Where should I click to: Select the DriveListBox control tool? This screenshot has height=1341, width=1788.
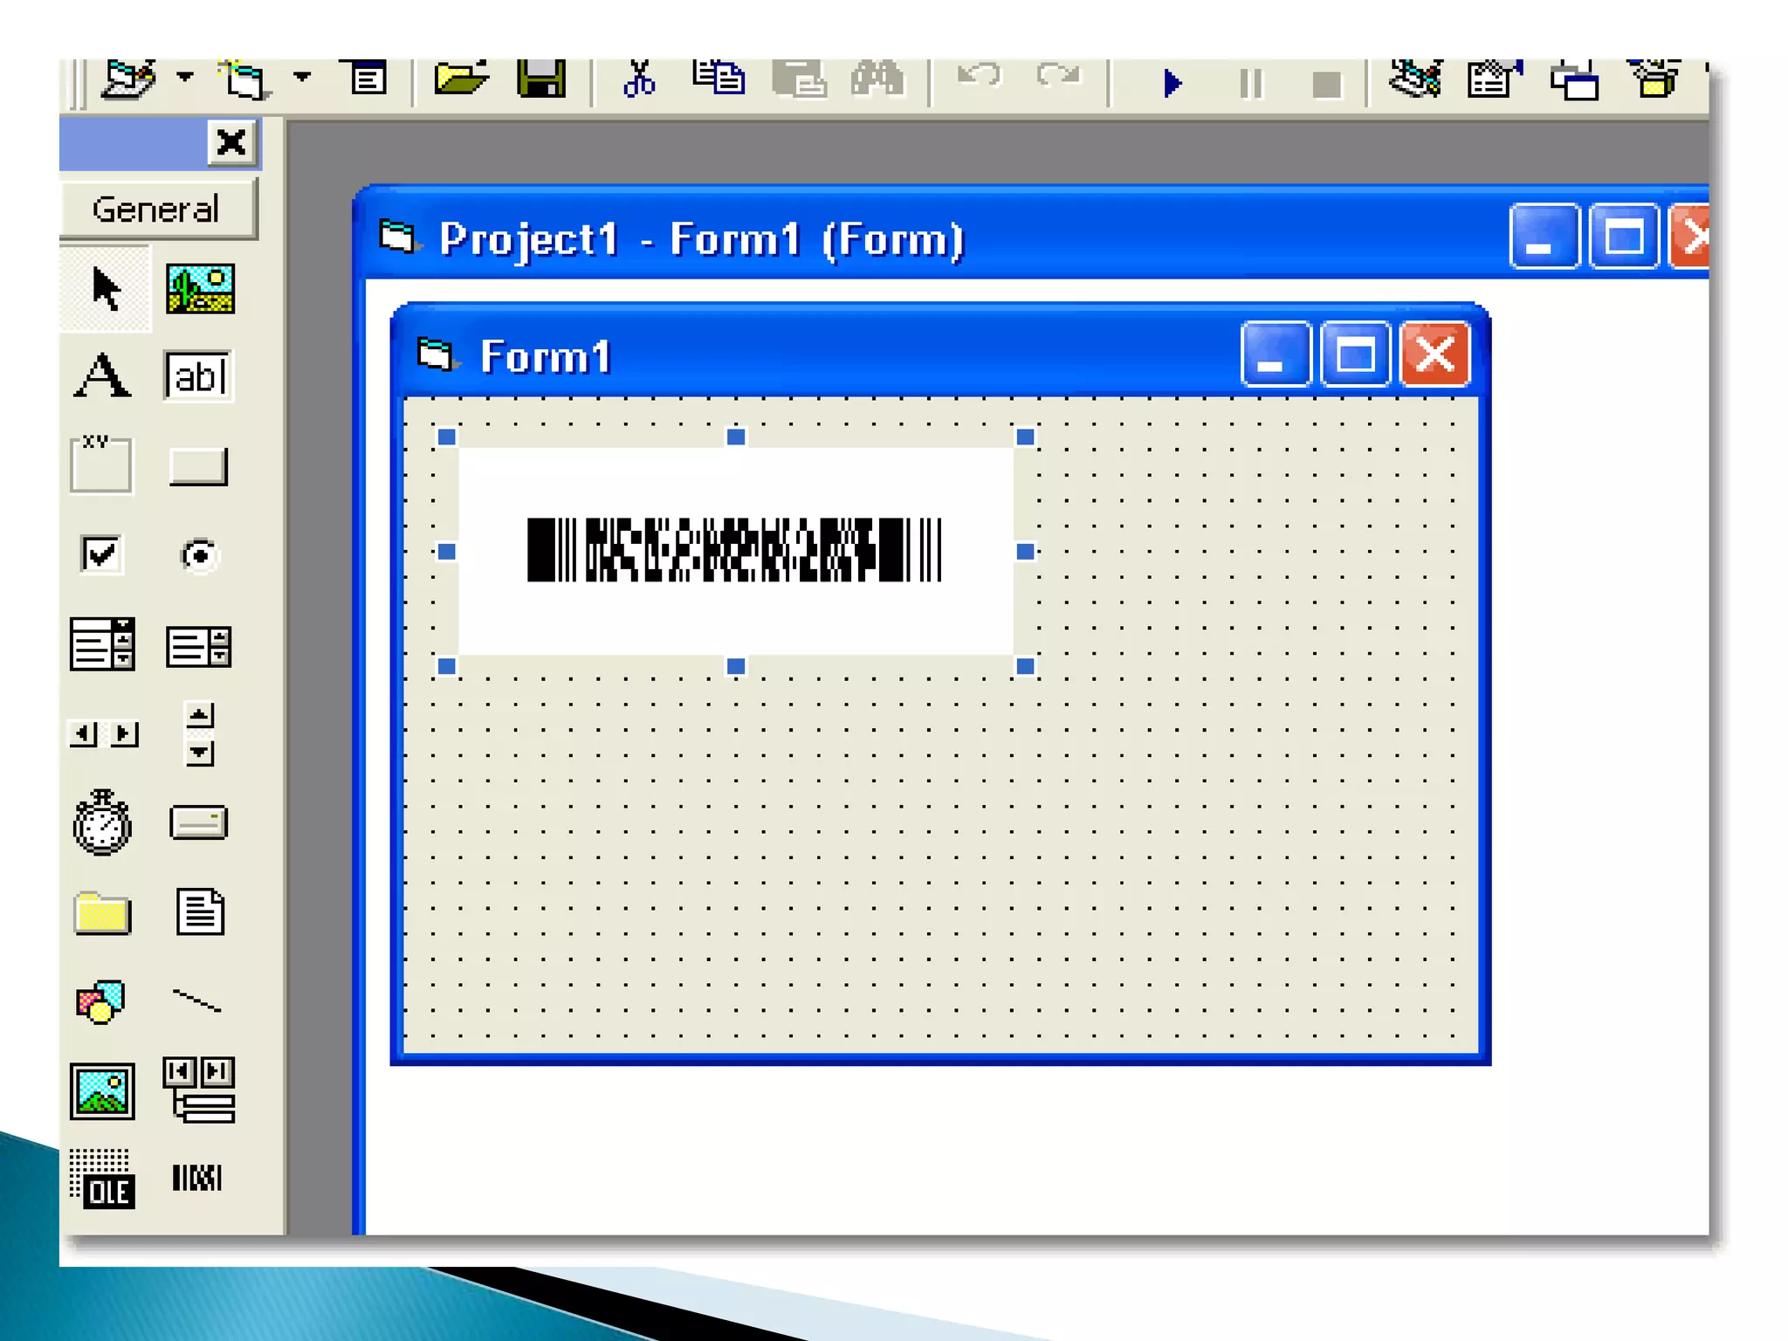(198, 822)
